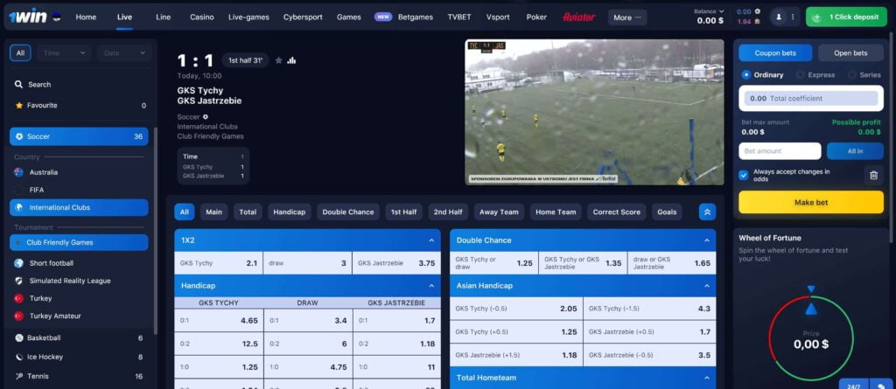Screen dimensions: 896x389
Task: Select the Ordinary bet type radio
Action: 745,75
